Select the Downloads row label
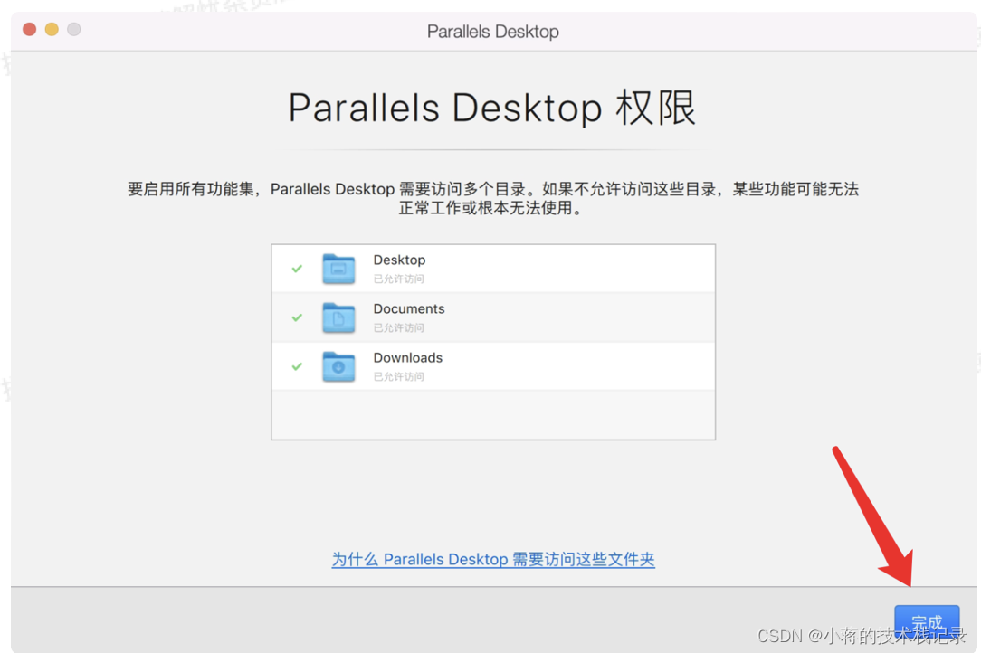 pos(408,357)
